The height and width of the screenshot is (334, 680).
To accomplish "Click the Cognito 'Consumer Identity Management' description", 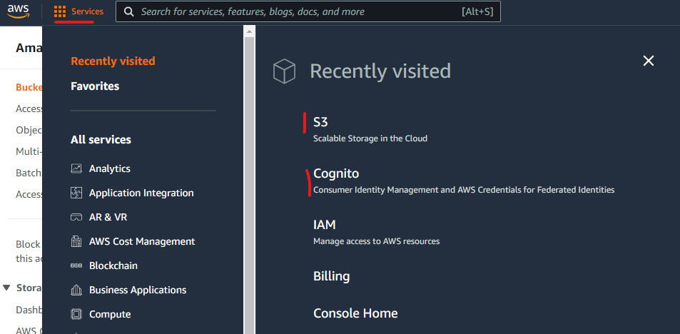I will coord(464,190).
